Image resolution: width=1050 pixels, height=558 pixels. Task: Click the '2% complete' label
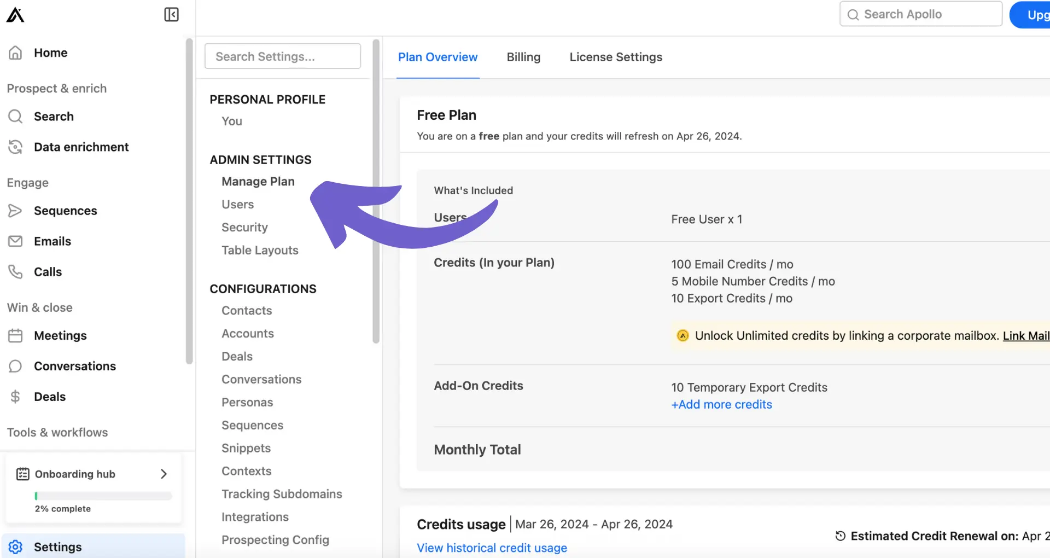click(63, 509)
